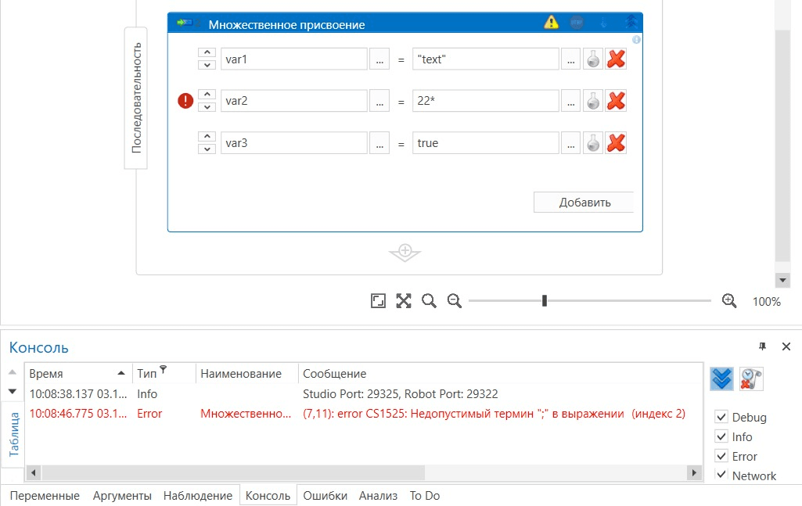This screenshot has height=506, width=802.
Task: Toggle the Error log checkbox
Action: point(721,456)
